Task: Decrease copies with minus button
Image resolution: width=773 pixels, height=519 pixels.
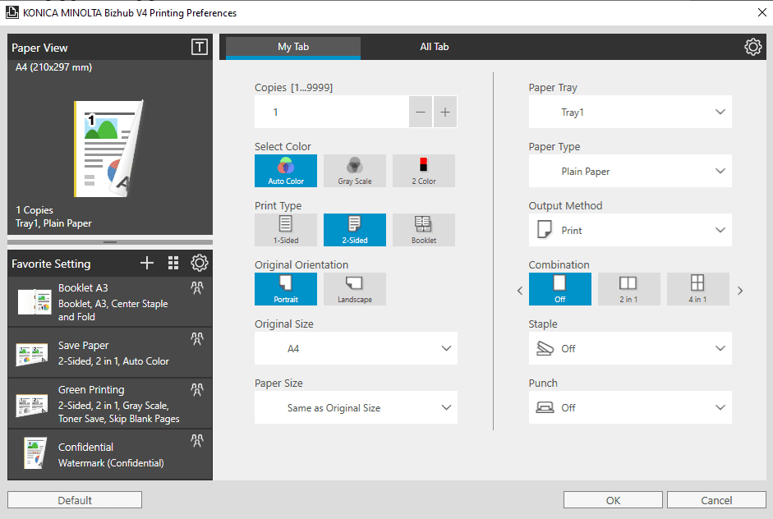Action: click(x=421, y=112)
